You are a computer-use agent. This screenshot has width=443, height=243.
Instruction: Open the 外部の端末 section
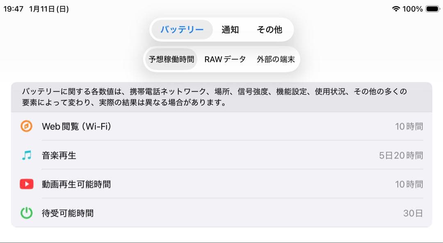276,59
